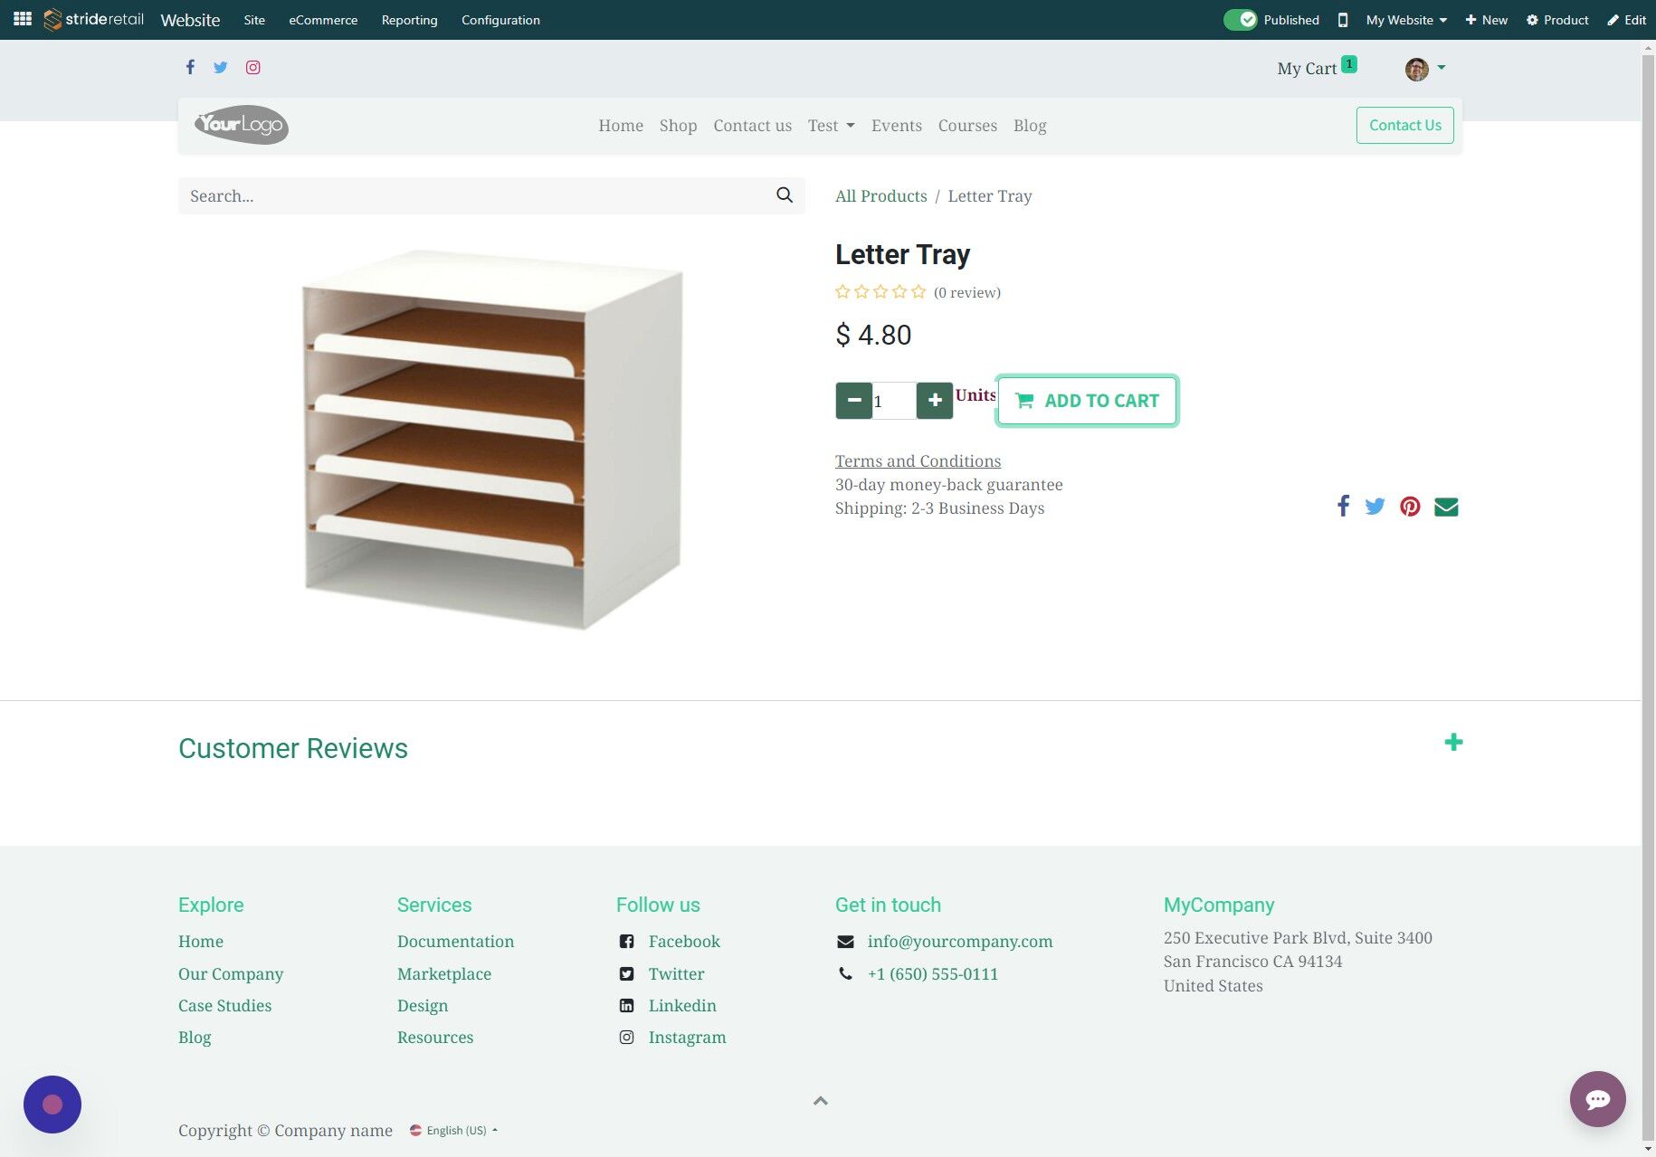Toggle the mobile preview icon
The height and width of the screenshot is (1157, 1656).
tap(1343, 19)
